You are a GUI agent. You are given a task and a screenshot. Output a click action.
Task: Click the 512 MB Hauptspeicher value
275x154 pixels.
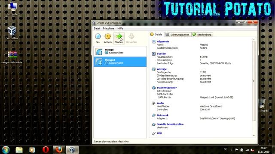pos(204,57)
